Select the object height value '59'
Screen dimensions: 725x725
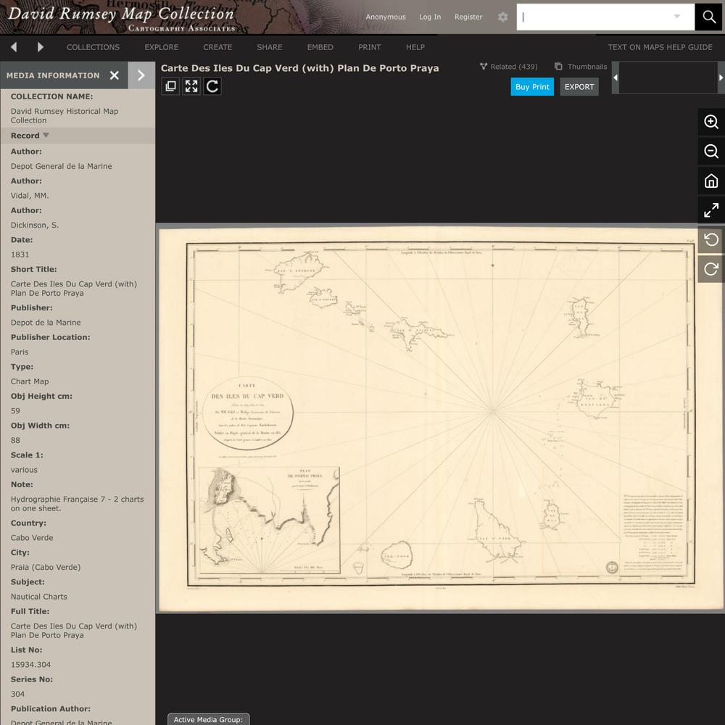point(15,411)
